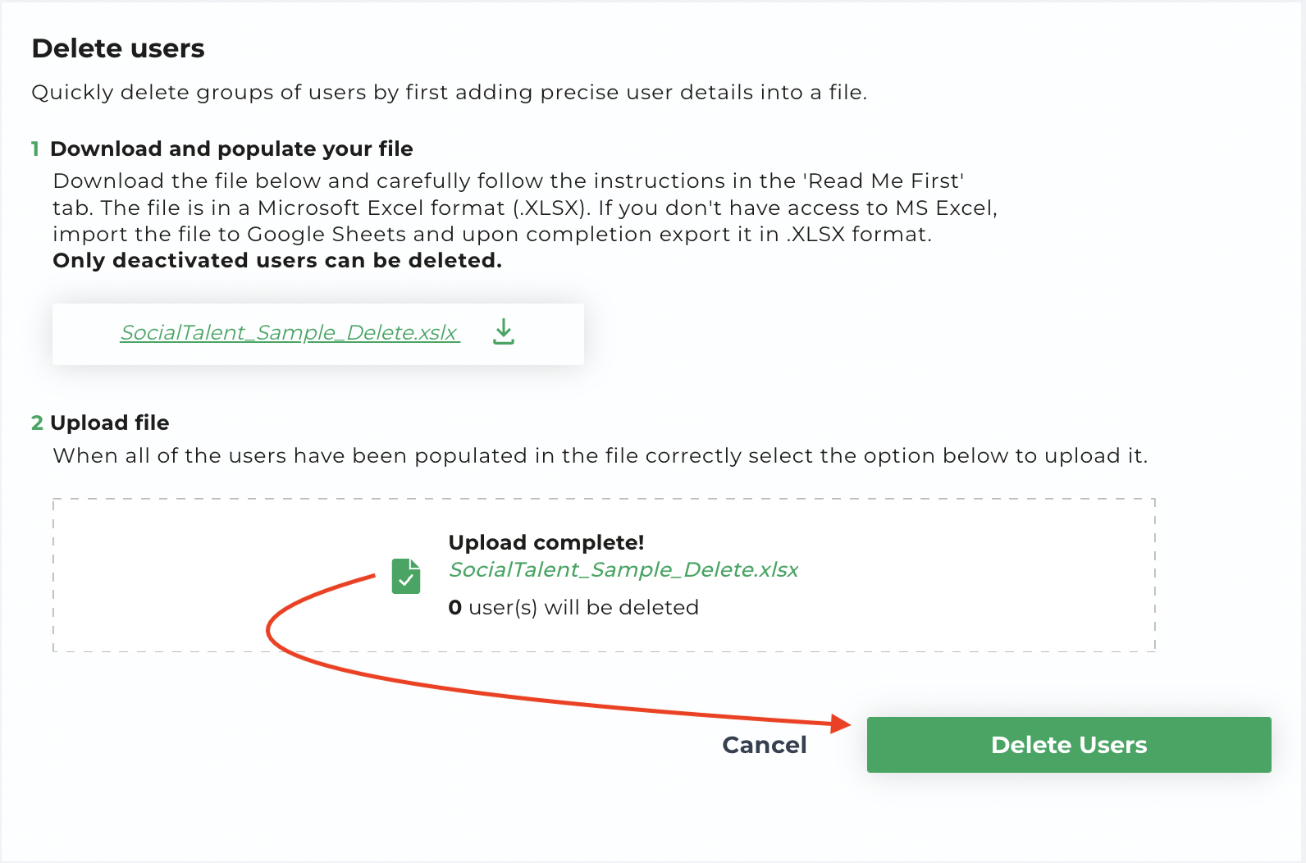
Task: Open the SocialTalent_Sample_Delete.xslx download link
Action: click(x=290, y=332)
